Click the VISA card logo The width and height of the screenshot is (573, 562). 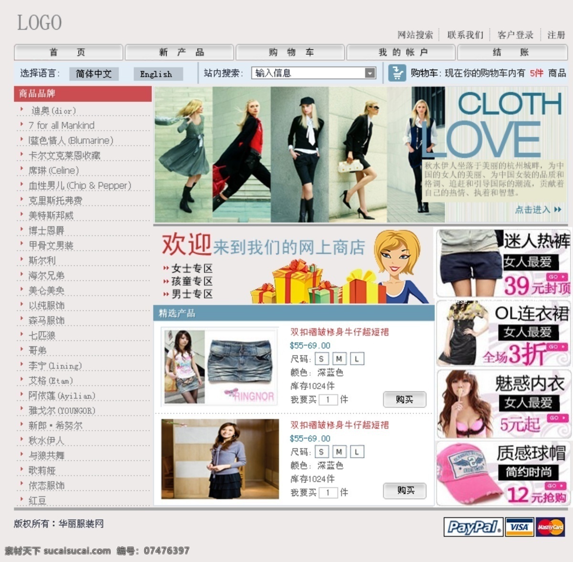519,527
